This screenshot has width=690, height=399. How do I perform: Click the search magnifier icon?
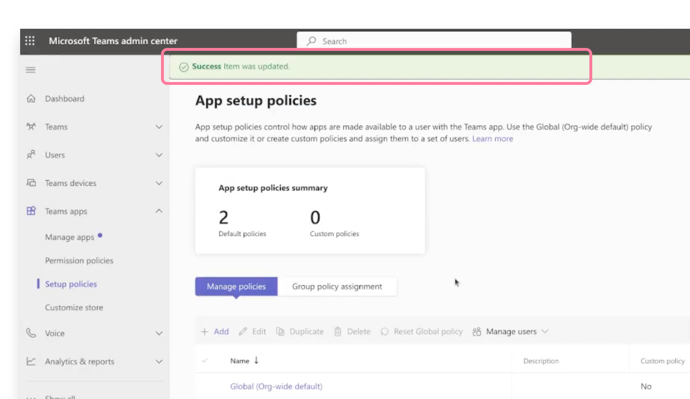click(x=311, y=41)
